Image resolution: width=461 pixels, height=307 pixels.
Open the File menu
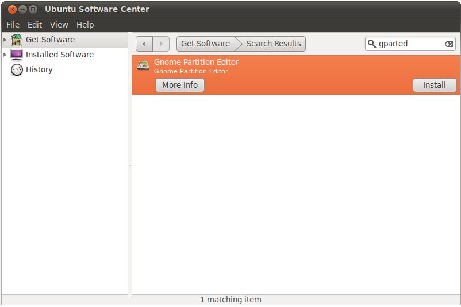pos(13,25)
